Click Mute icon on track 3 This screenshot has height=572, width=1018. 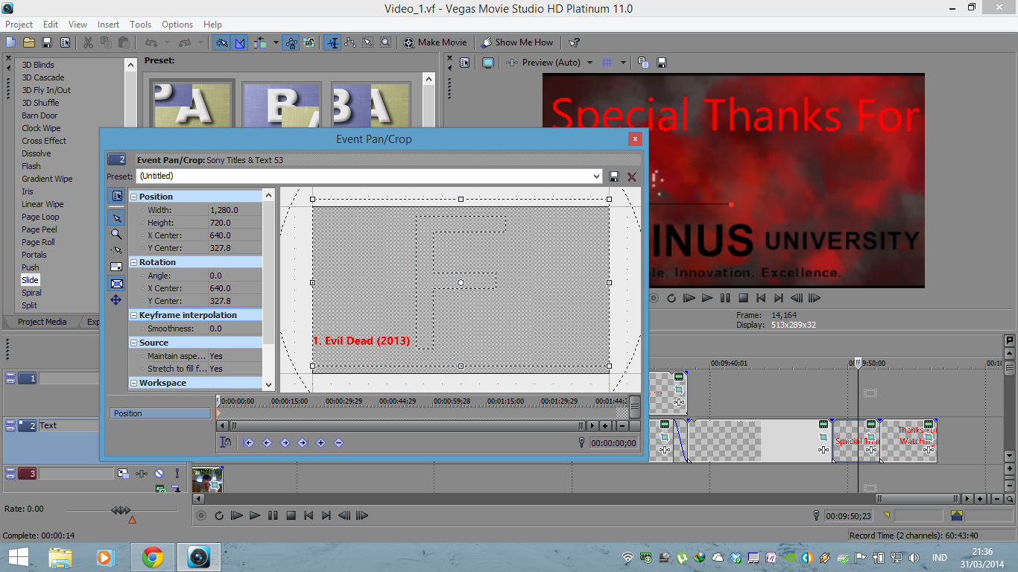[x=159, y=474]
